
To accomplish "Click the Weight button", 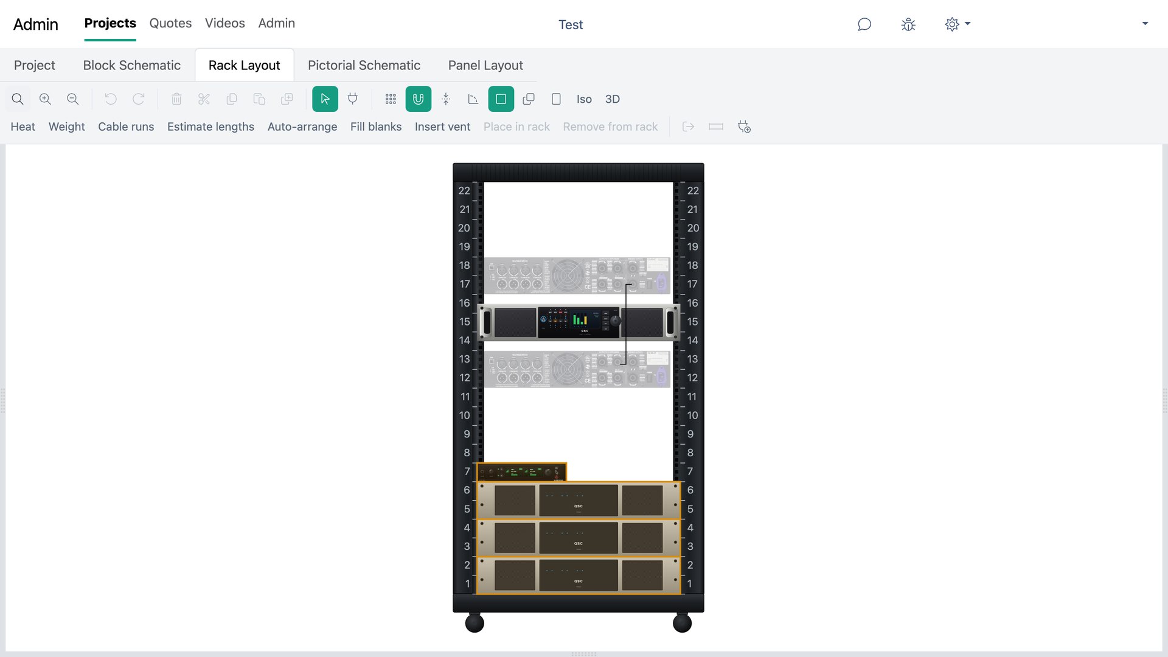I will pos(67,127).
